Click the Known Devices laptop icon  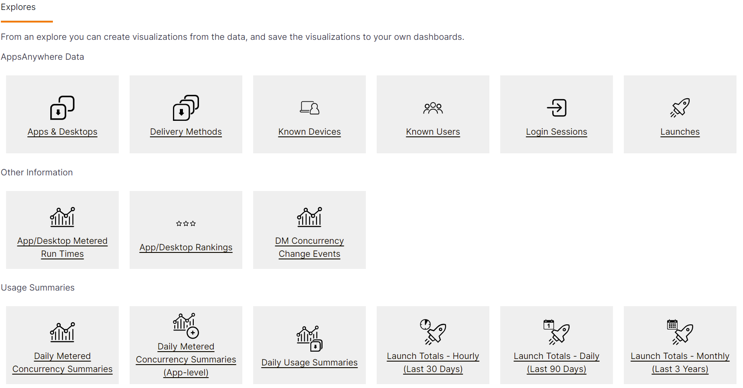click(310, 108)
